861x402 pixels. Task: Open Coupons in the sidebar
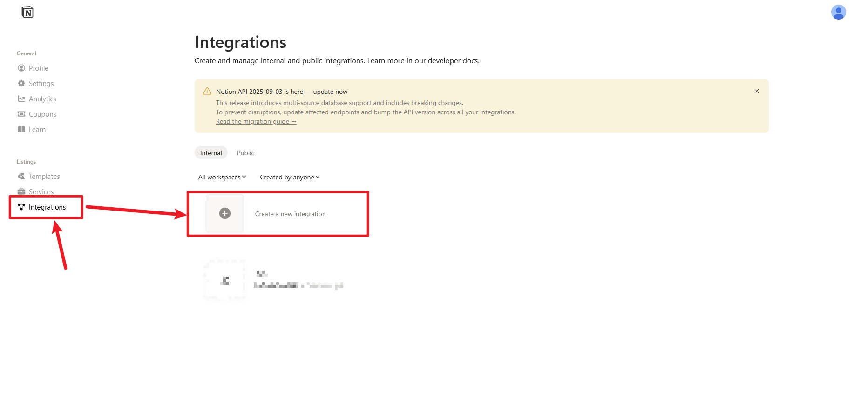(42, 114)
